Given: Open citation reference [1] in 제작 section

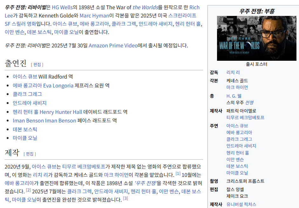Looking at the screenshot, I should pyautogui.click(x=178, y=174).
